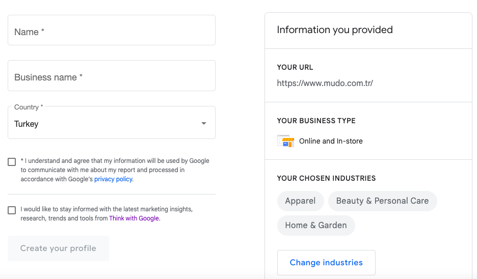Click the marketing insights opt-in text
This screenshot has width=477, height=279.
tap(107, 214)
